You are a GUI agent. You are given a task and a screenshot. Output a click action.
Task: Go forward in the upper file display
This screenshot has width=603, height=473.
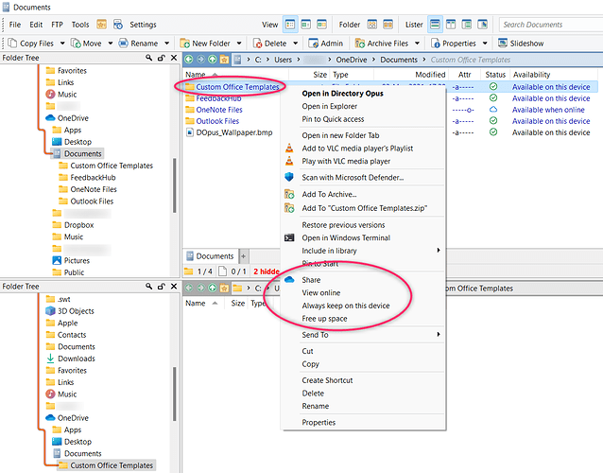(x=200, y=60)
